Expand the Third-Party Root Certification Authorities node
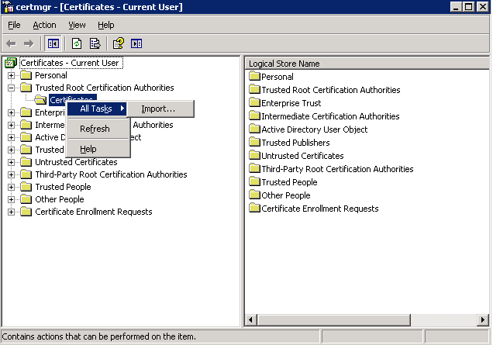Viewport: 493px width, 345px height. coord(11,174)
